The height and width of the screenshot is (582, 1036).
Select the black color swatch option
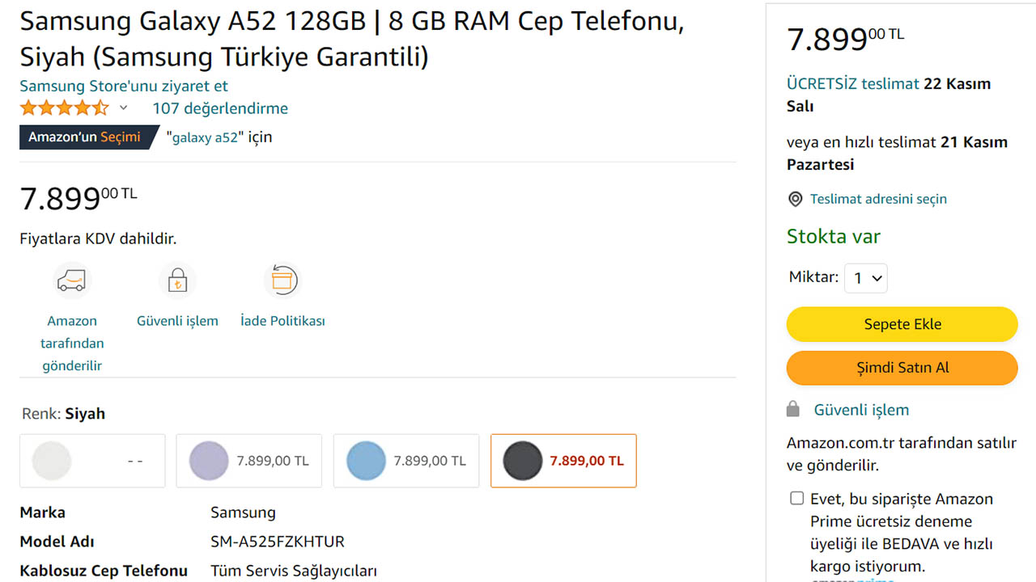(563, 461)
